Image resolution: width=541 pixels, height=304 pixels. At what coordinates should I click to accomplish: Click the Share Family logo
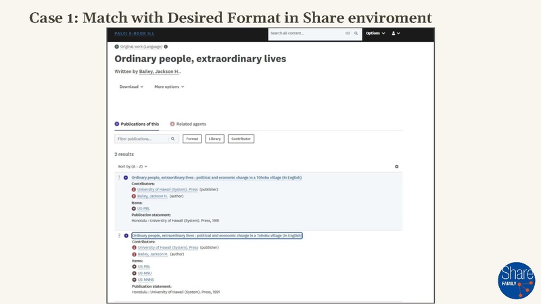point(516,280)
